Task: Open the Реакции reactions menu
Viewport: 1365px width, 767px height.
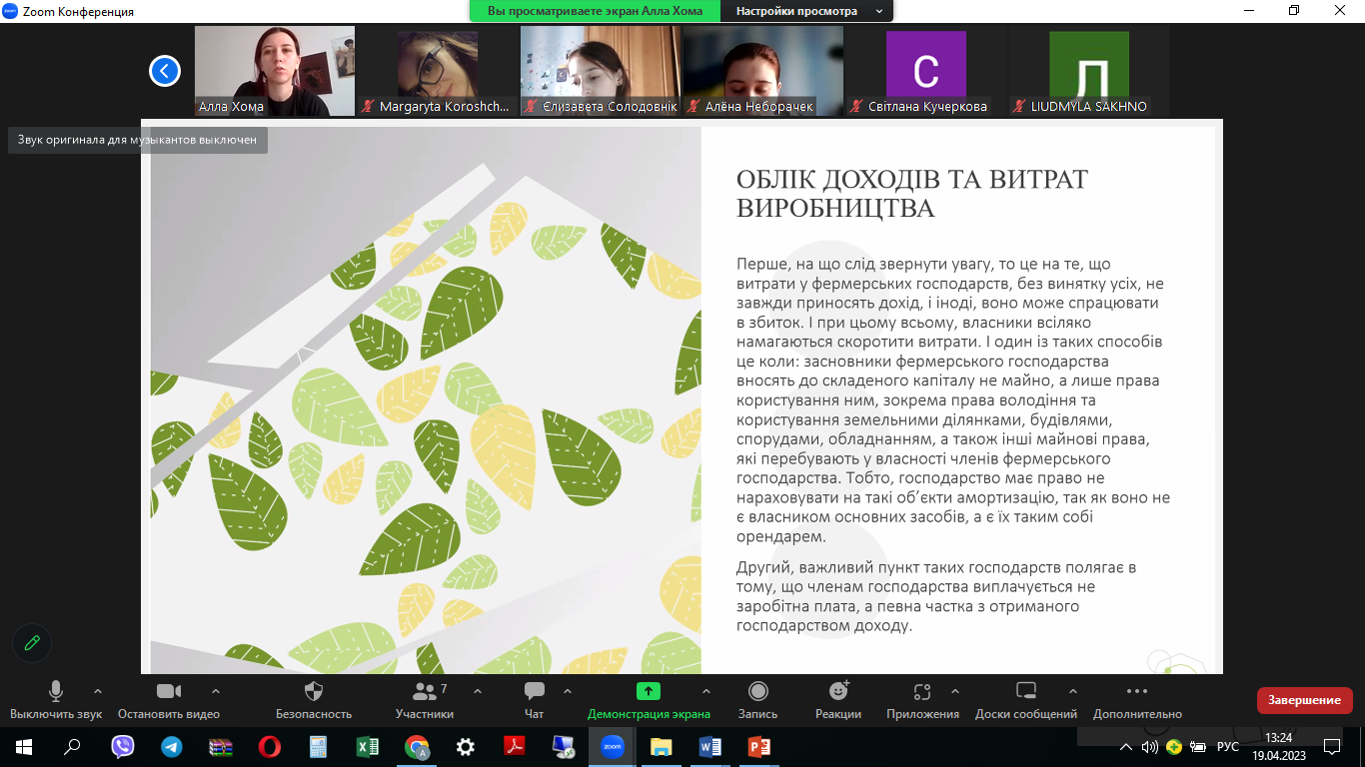Action: [838, 700]
